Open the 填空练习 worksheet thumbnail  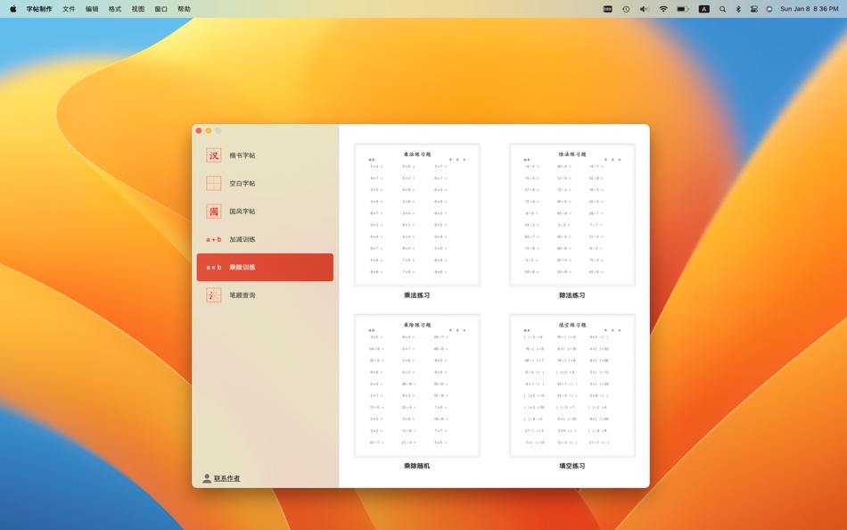[572, 385]
